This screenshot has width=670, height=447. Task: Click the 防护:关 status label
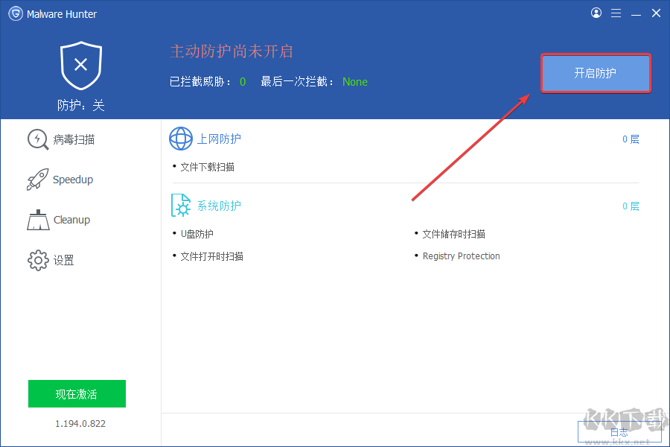pos(80,105)
